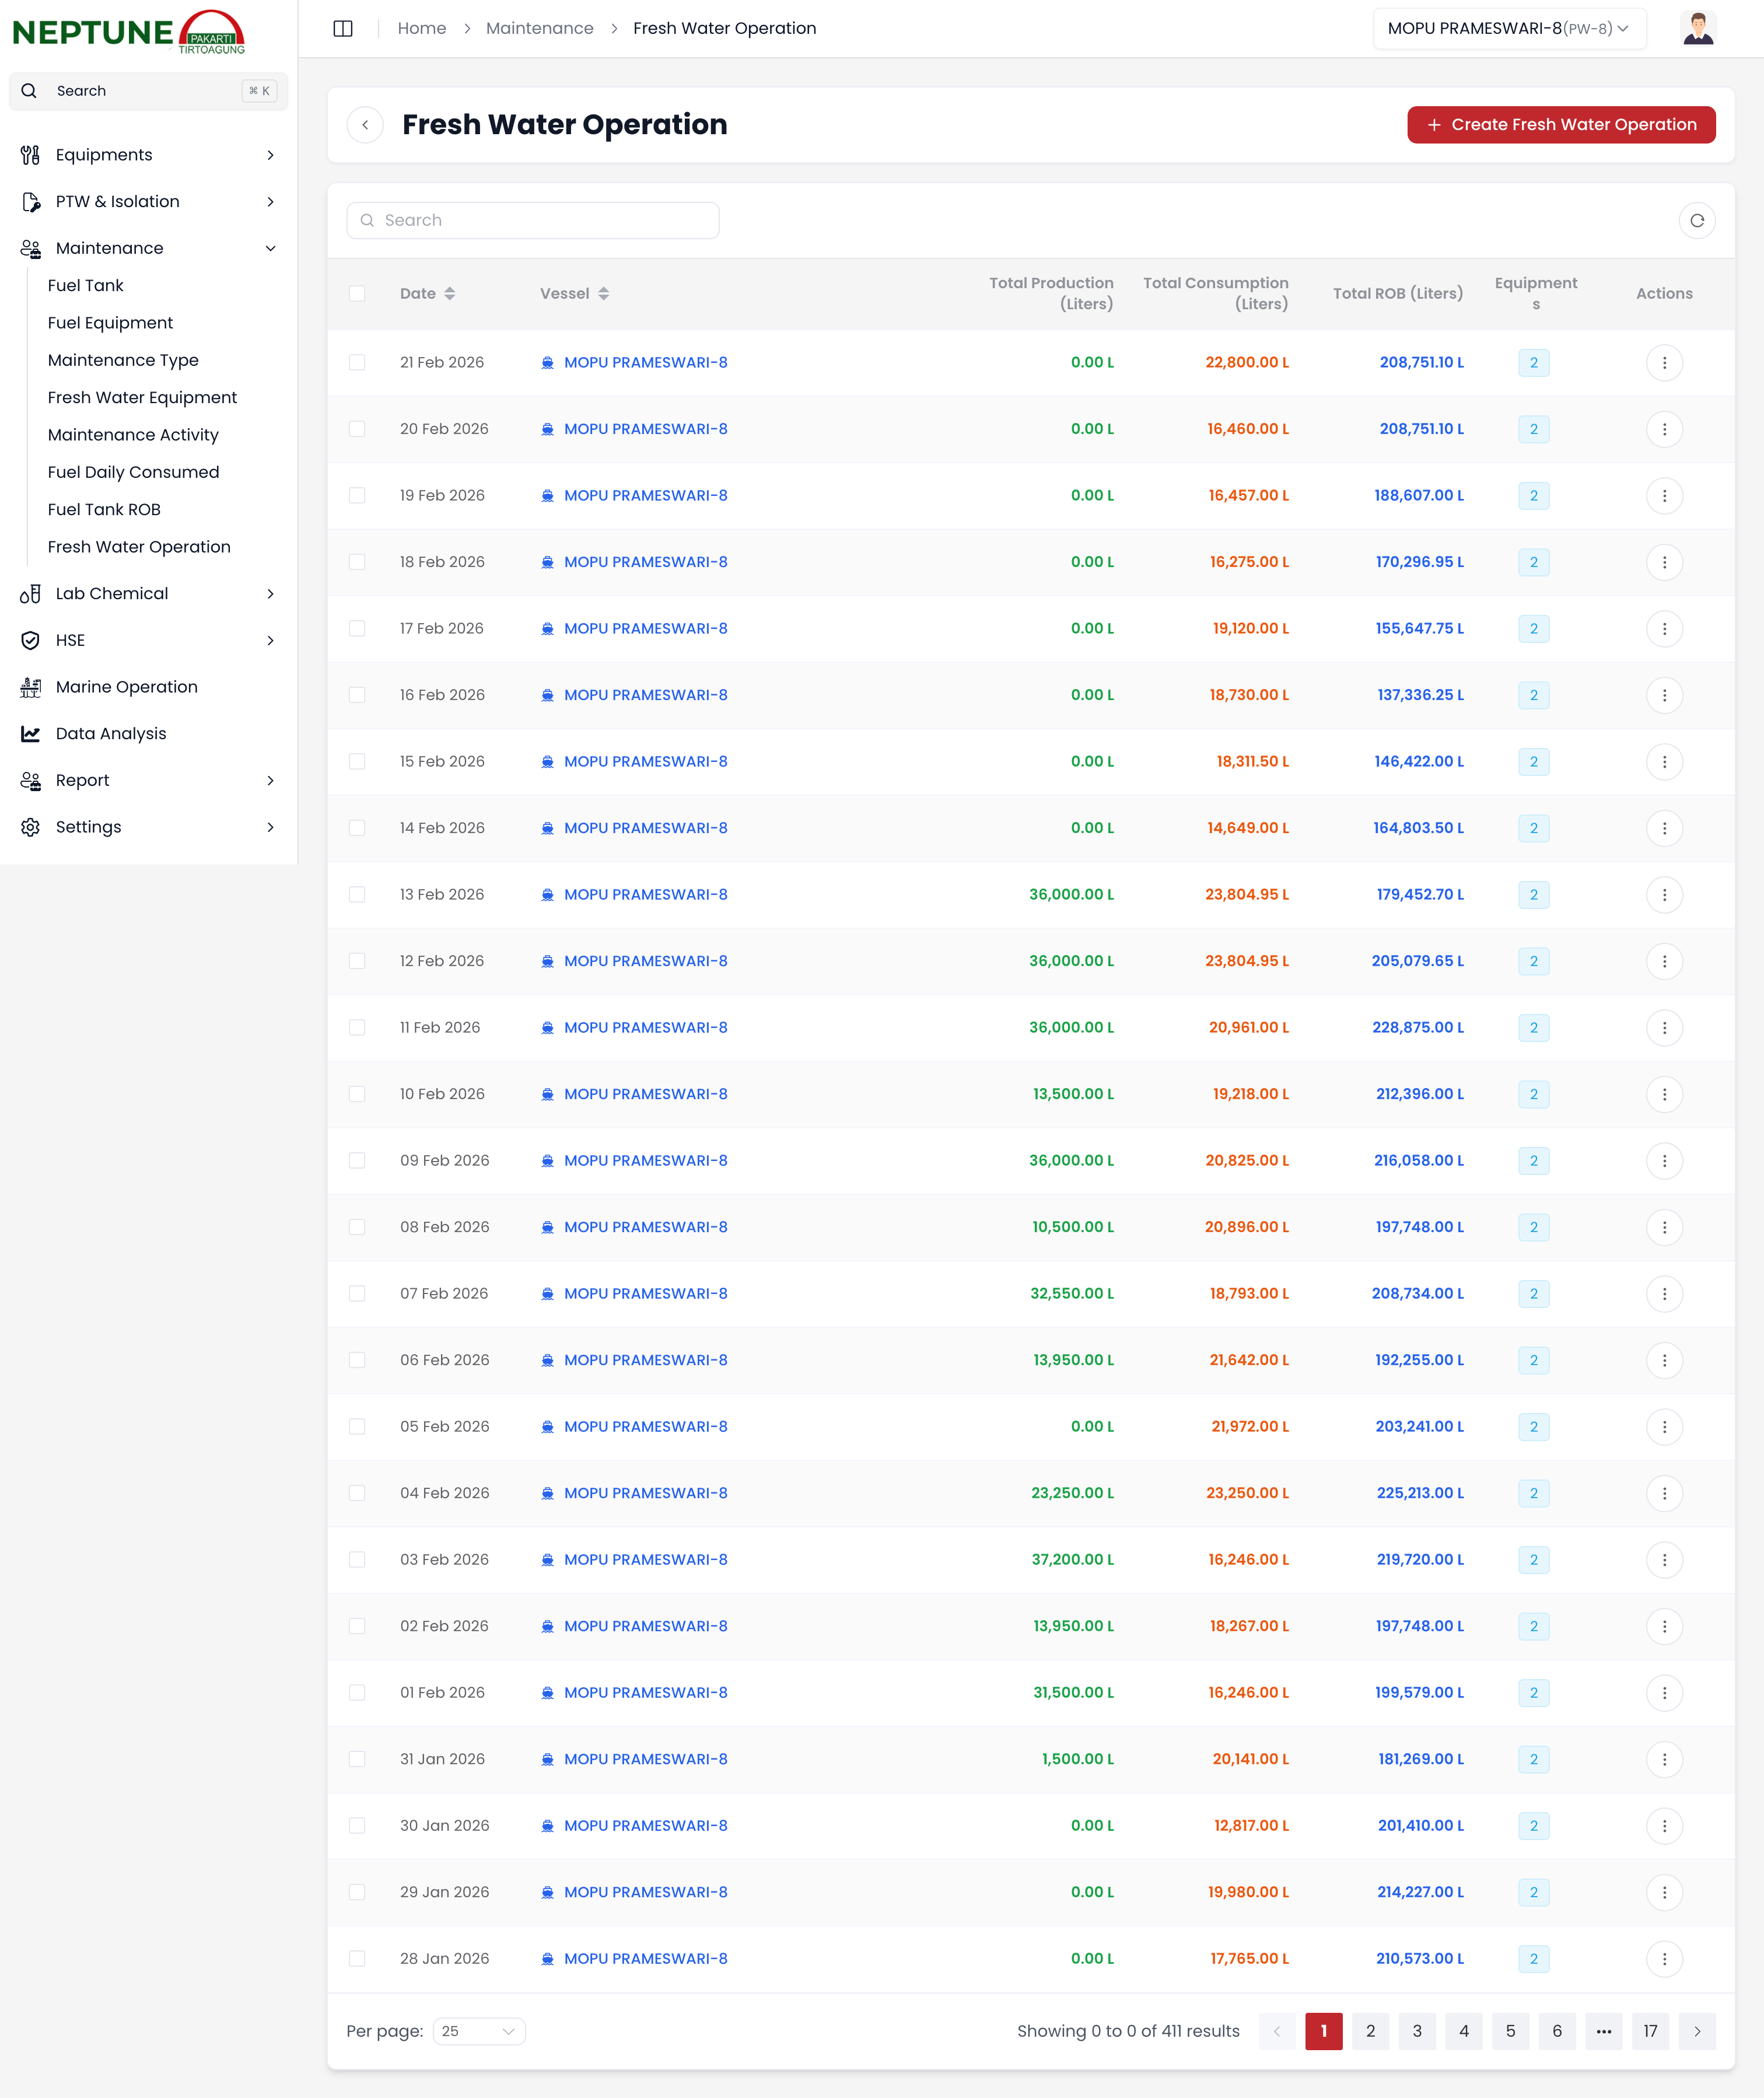
Task: Click the user avatar icon
Action: (x=1697, y=28)
